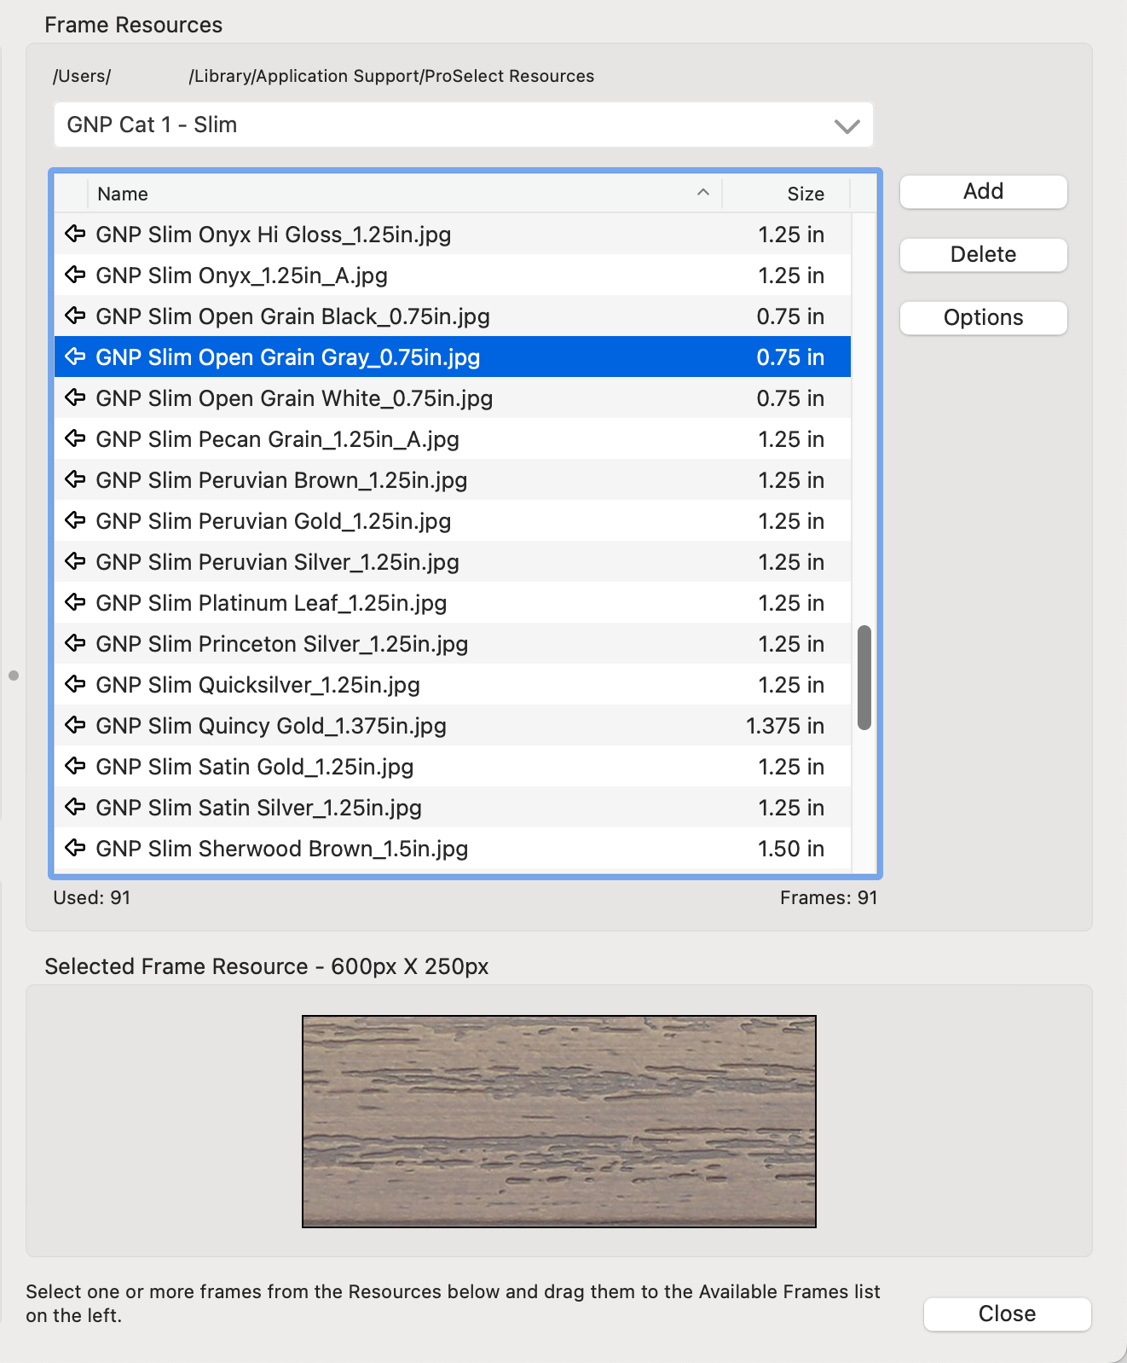Click arrow icon beside Peruvian Gold frame
The width and height of the screenshot is (1127, 1363).
75,520
